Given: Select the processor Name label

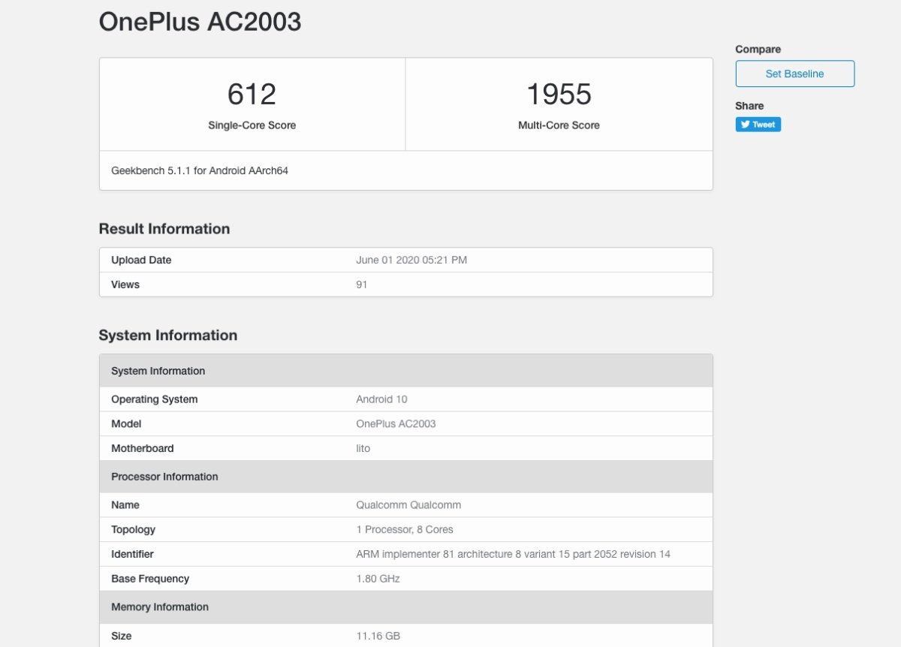Looking at the screenshot, I should point(125,505).
